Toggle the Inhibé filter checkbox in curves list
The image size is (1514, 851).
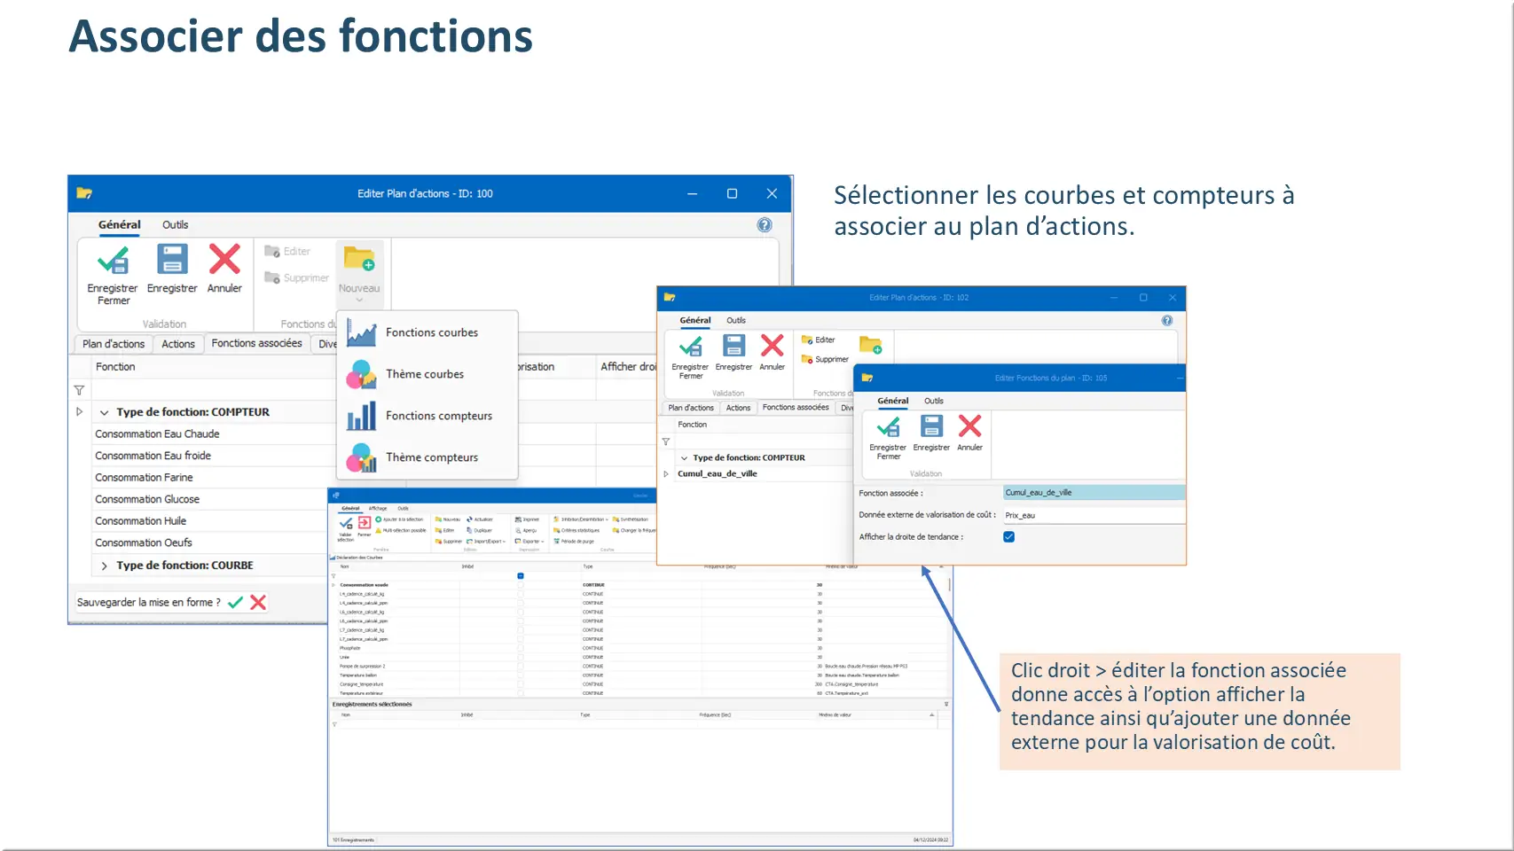pos(521,576)
